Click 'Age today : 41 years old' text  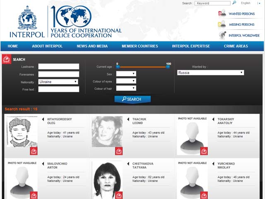tap(63, 133)
